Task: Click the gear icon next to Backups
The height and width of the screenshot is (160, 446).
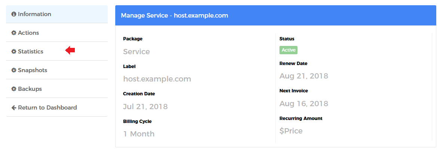Action: coord(13,89)
